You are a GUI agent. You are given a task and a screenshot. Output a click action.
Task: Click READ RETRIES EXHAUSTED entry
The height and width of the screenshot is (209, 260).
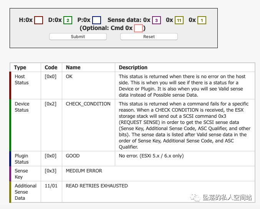point(97,186)
